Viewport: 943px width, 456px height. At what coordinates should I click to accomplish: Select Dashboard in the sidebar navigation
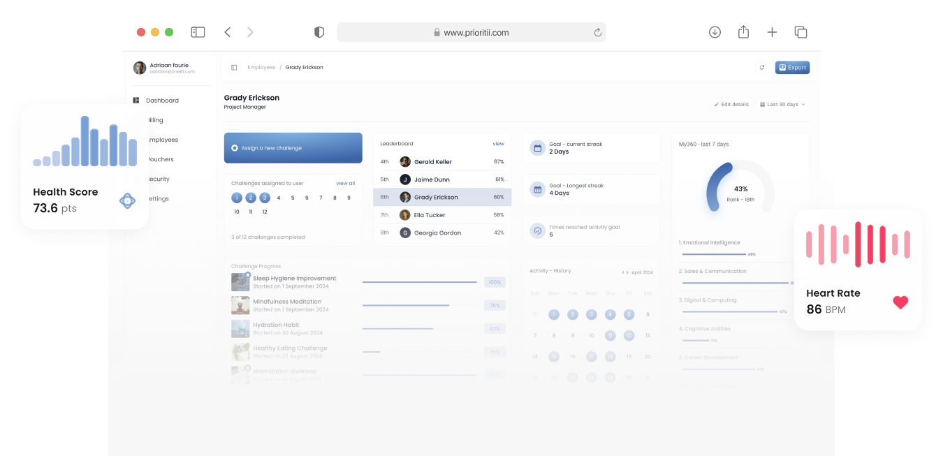click(161, 100)
